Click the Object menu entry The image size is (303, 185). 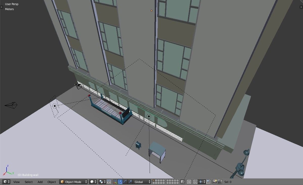52,182
